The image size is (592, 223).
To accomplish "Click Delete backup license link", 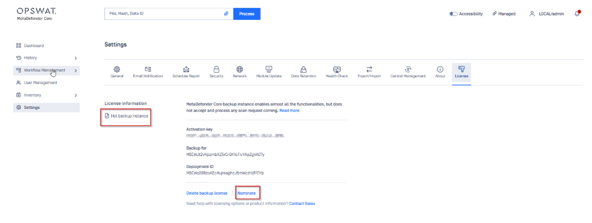I will 207,193.
